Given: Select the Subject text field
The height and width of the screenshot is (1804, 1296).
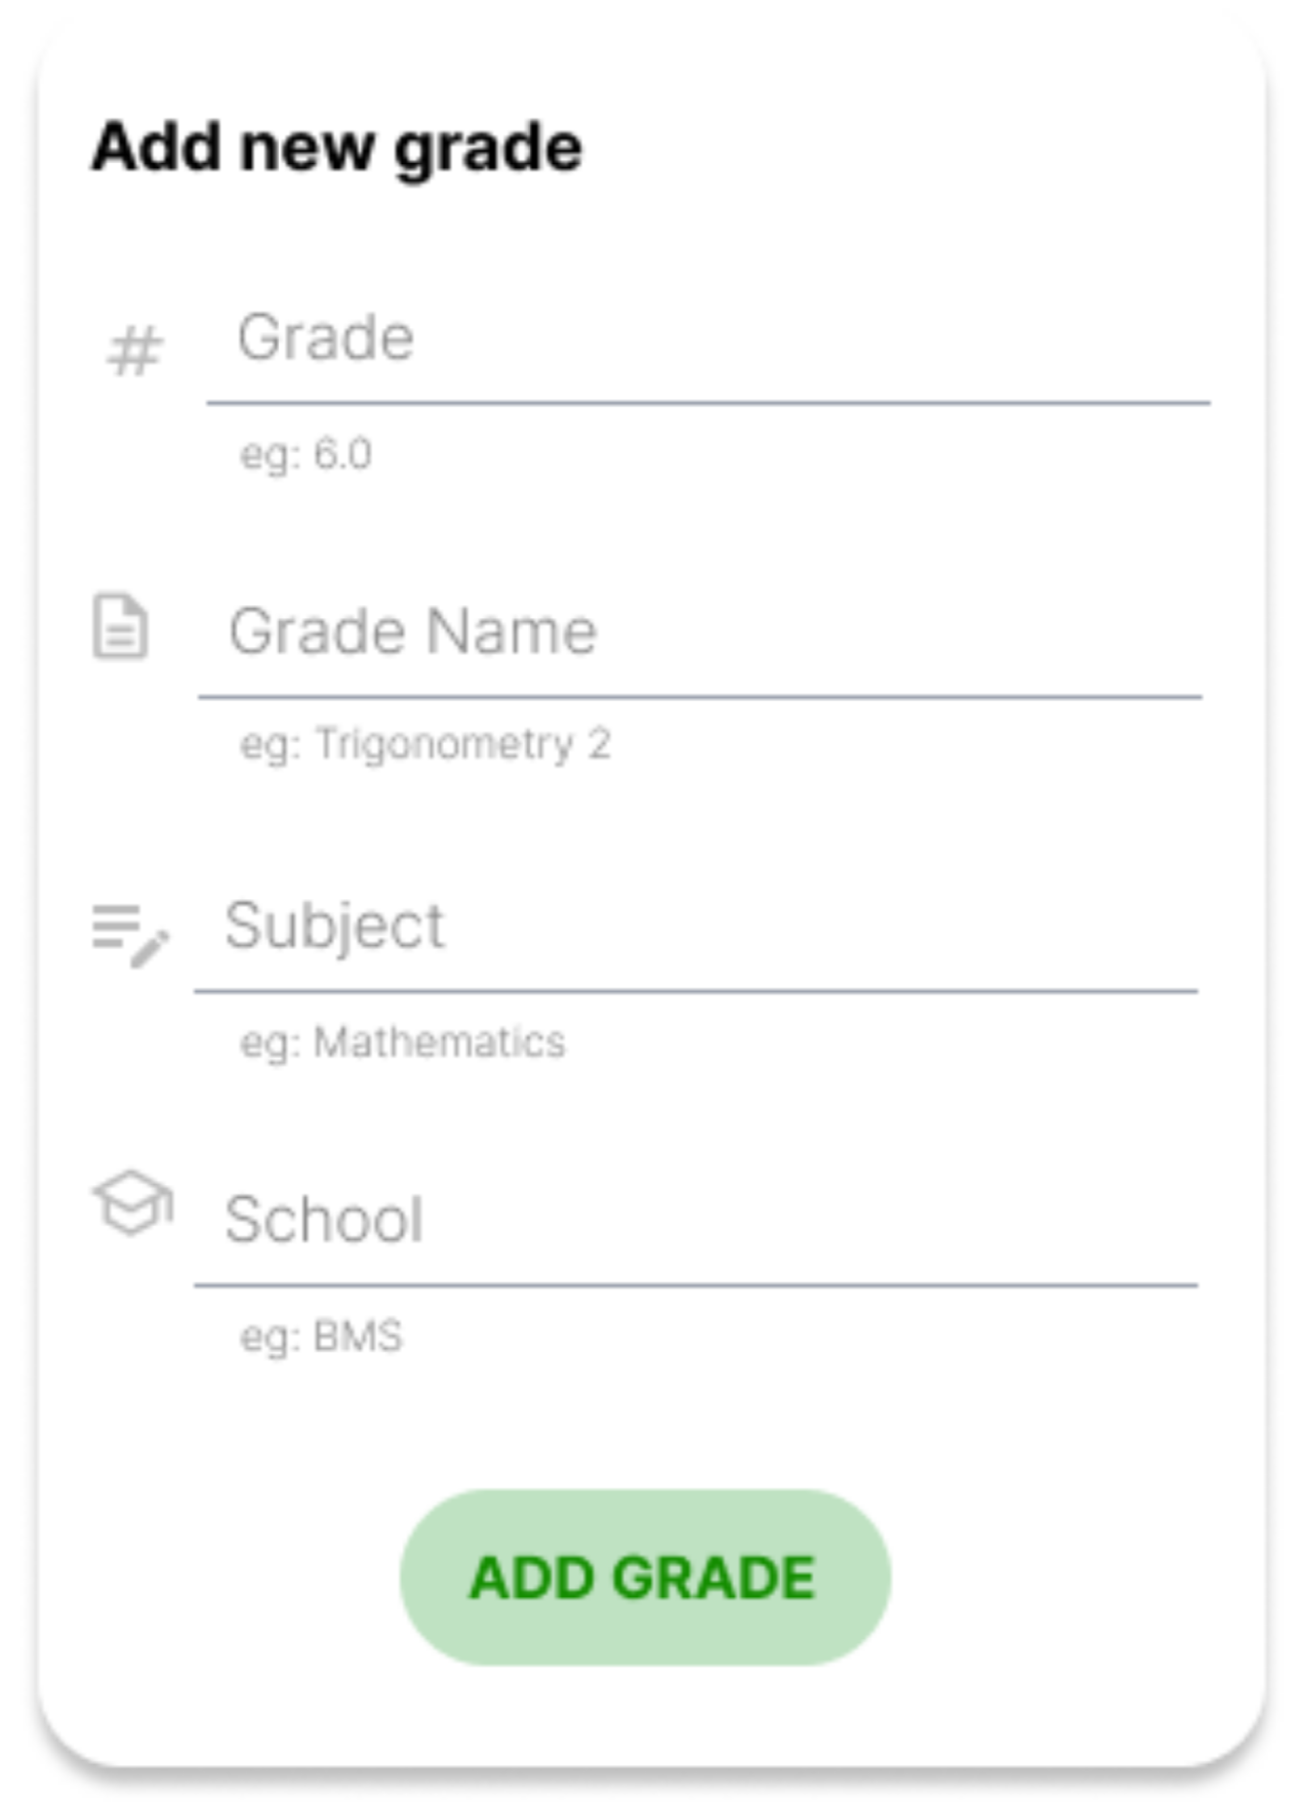Looking at the screenshot, I should [696, 925].
